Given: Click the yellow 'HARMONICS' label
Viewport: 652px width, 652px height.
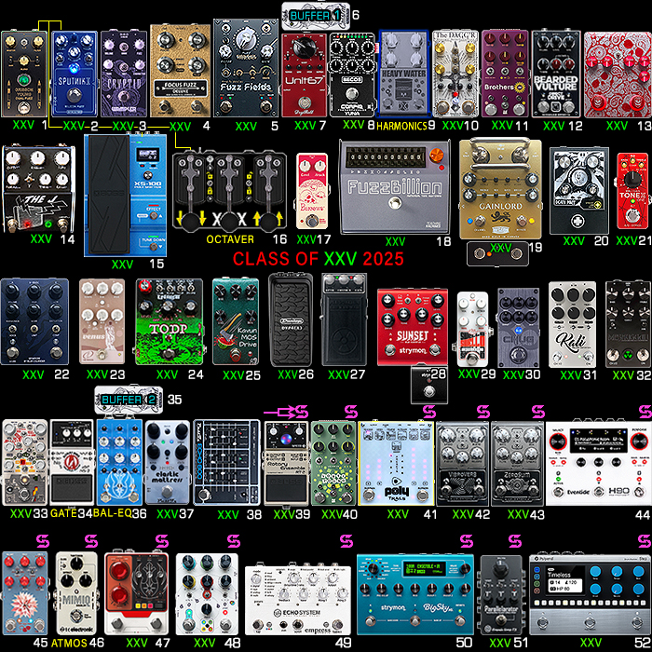Looking at the screenshot, I should click(x=401, y=126).
